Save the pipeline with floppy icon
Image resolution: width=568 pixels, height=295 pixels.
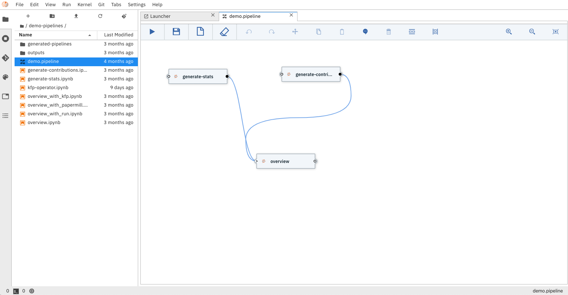pyautogui.click(x=176, y=32)
